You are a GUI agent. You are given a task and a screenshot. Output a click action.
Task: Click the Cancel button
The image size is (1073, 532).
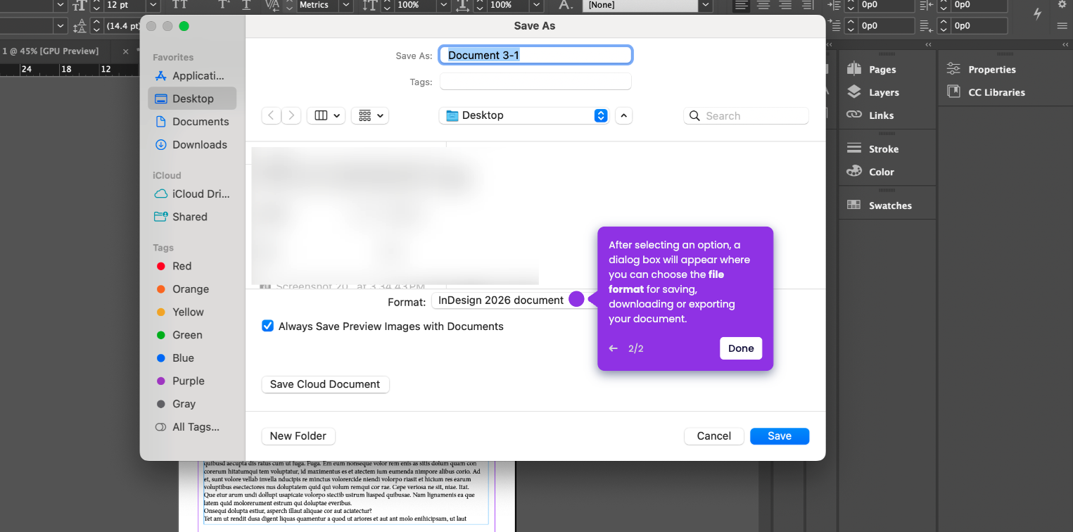[x=714, y=436]
